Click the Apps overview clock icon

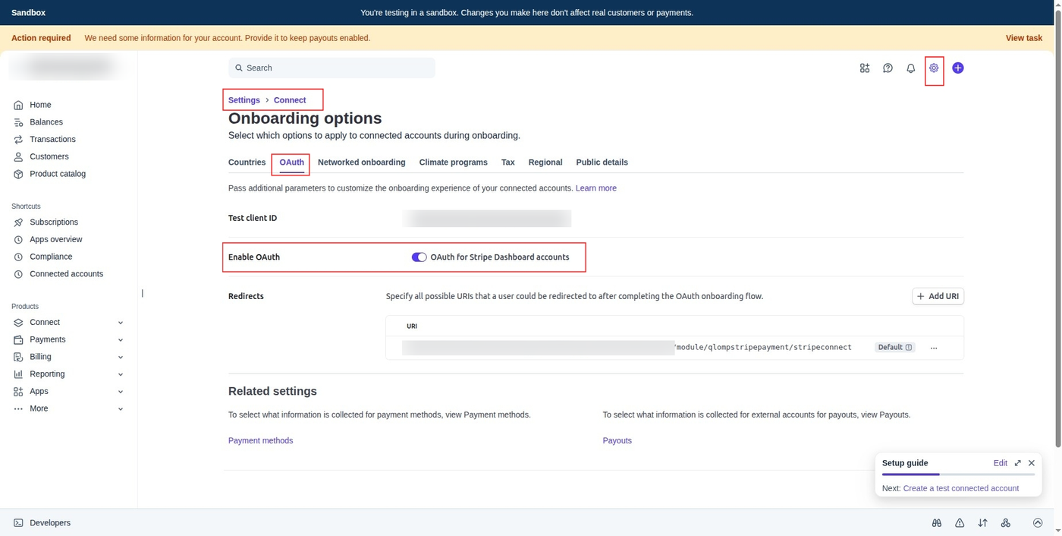point(18,239)
